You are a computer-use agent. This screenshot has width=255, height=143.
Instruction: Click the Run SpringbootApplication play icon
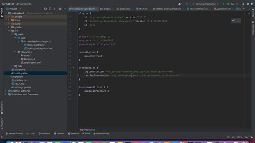click(x=224, y=4)
